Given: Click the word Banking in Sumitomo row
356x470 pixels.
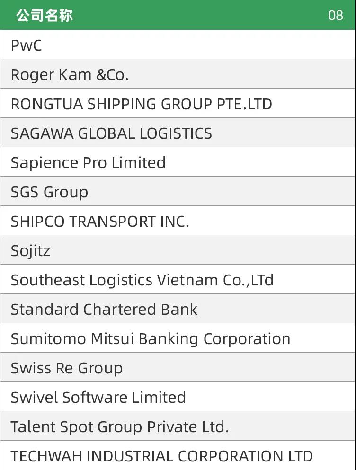Looking at the screenshot, I should 168,340.
